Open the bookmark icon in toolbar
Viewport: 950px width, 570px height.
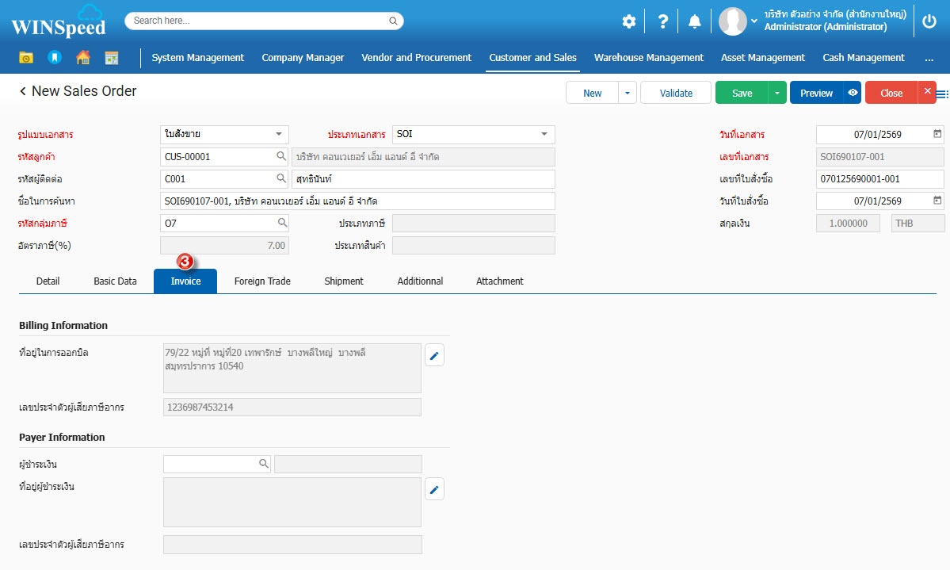[55, 58]
